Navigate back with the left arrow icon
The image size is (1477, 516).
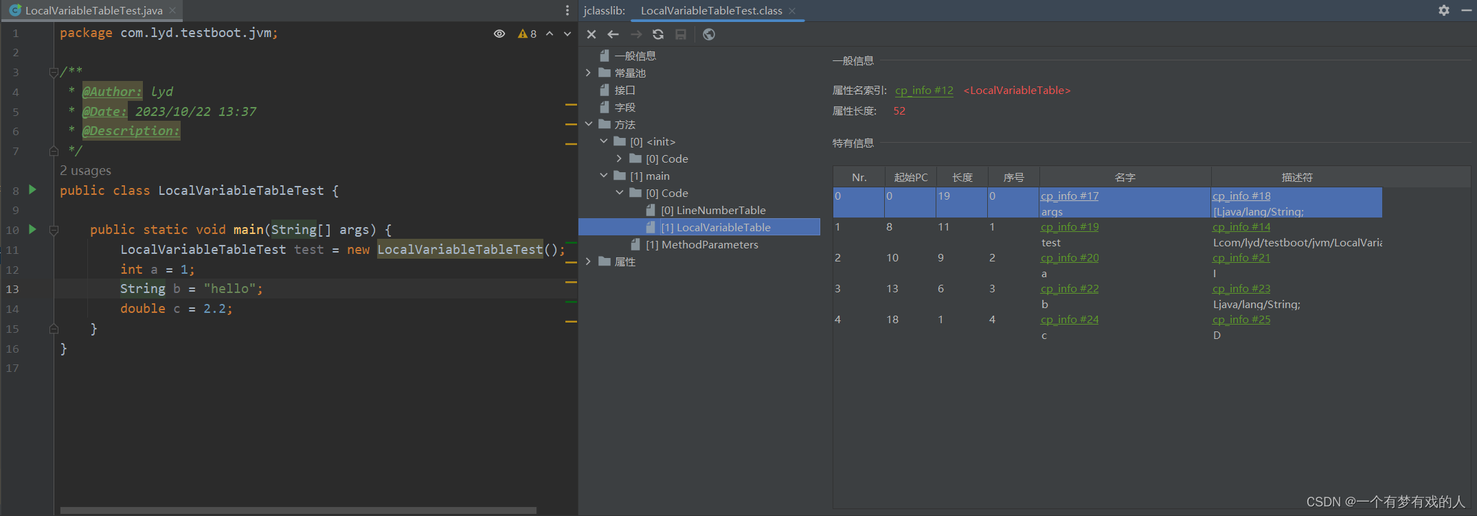coord(613,34)
